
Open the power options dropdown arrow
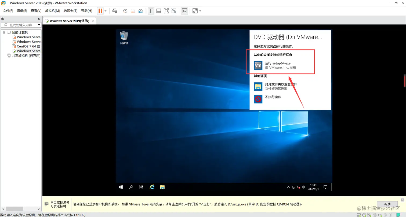[105, 11]
